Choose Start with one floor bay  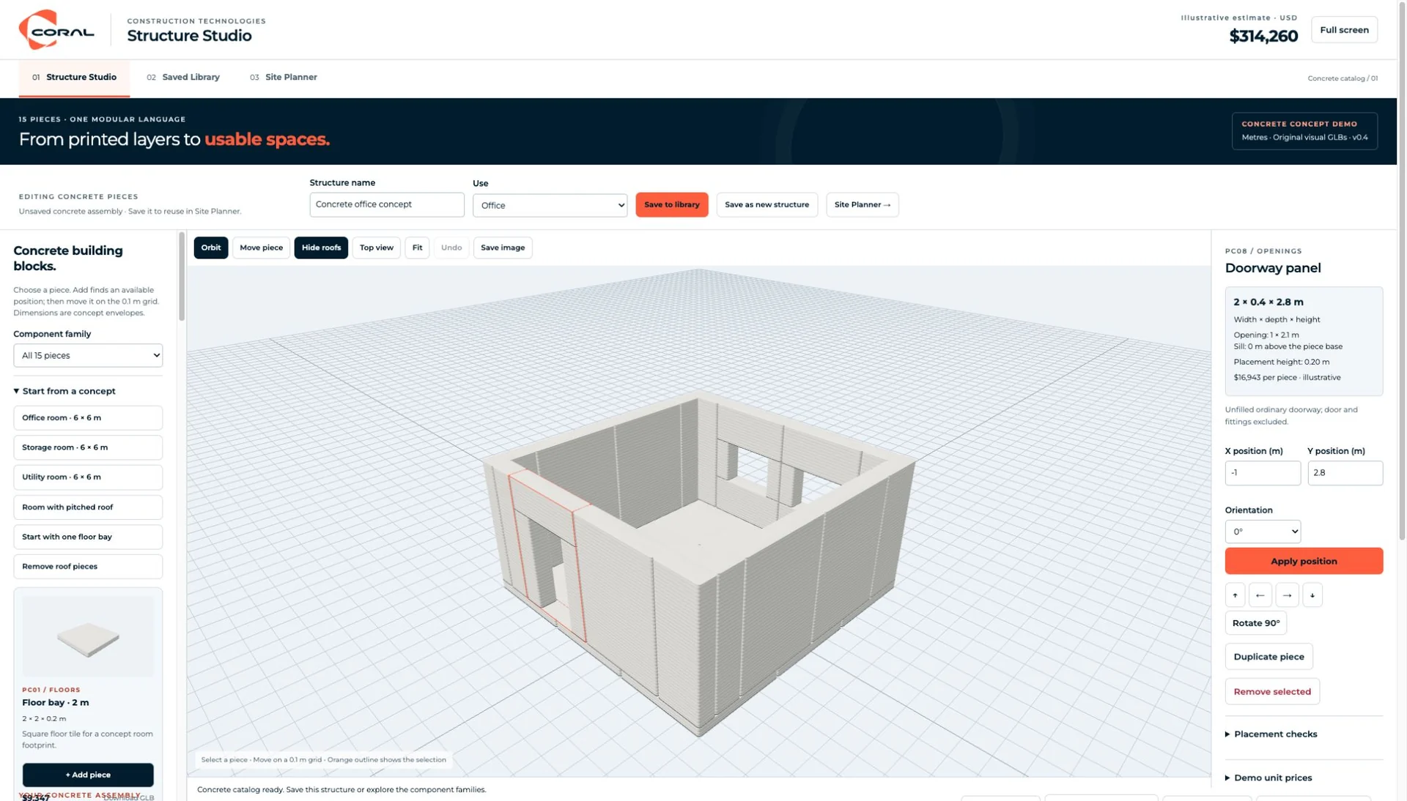(88, 537)
